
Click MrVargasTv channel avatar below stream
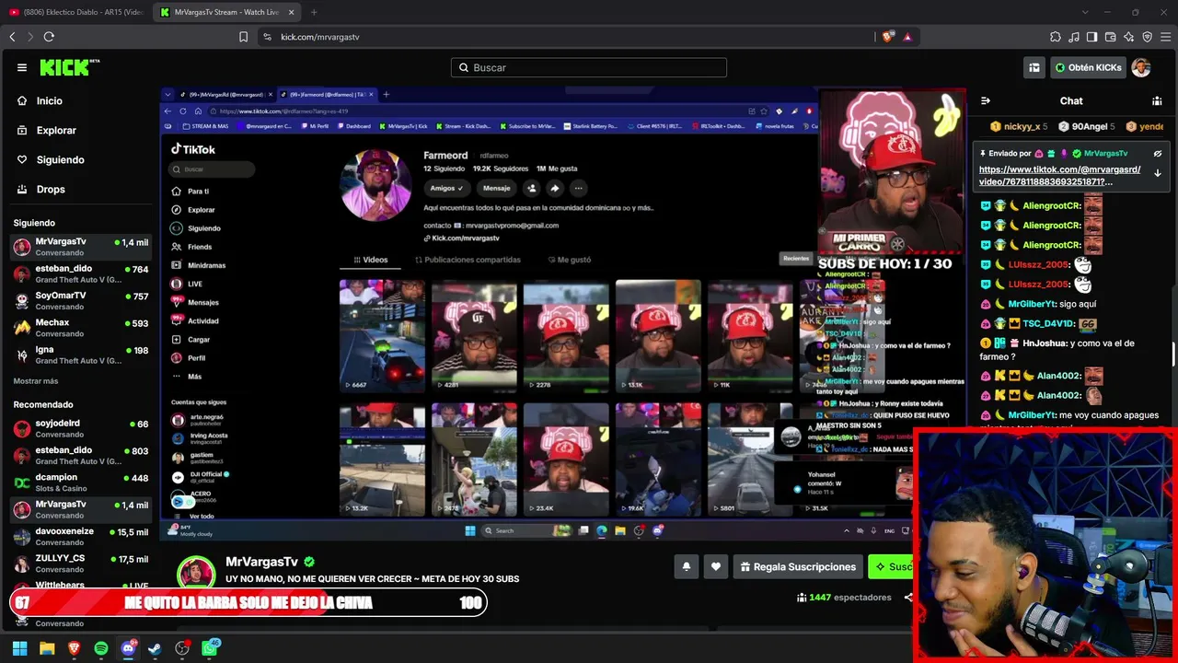196,572
